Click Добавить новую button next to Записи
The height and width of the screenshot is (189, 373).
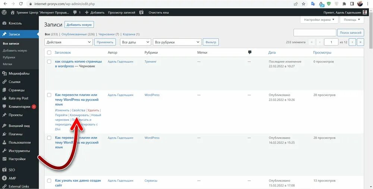point(79,25)
